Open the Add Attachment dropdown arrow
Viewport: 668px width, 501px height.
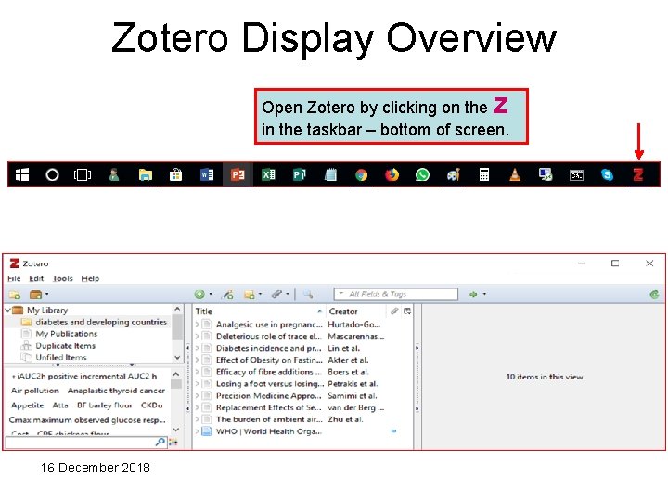[x=288, y=294]
